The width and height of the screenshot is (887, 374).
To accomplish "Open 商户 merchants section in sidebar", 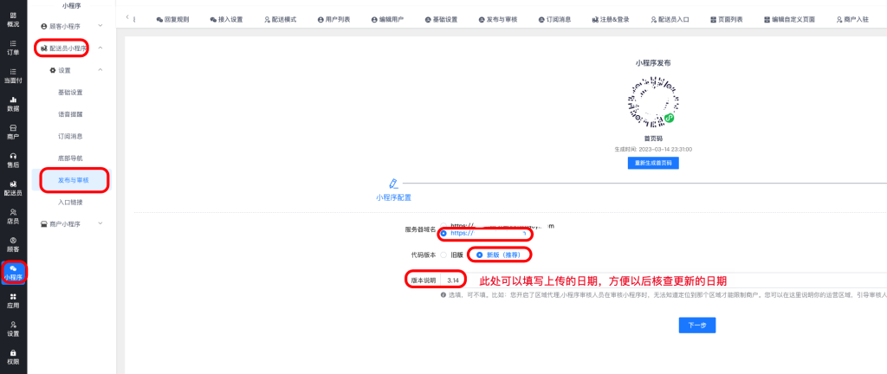I will click(x=13, y=132).
